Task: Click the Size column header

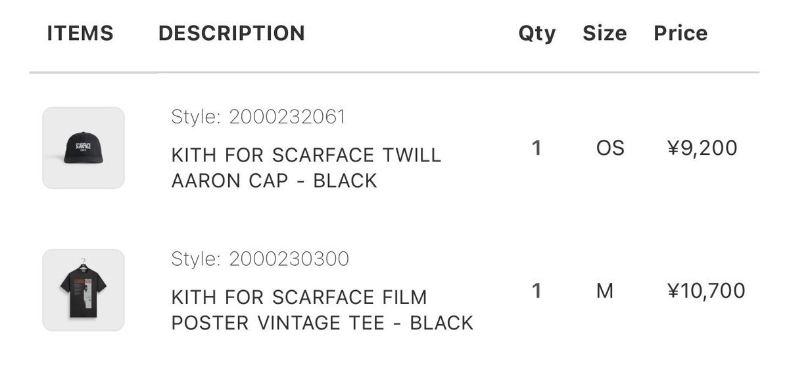Action: click(x=605, y=33)
